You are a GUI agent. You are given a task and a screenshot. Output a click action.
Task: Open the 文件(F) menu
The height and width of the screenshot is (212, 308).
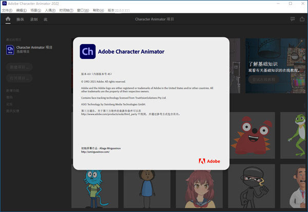(x=7, y=10)
